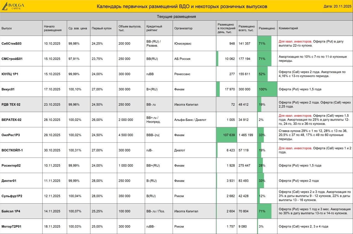
Task: Click the issue name 'СибСтекБ03'
Action: (11, 43)
